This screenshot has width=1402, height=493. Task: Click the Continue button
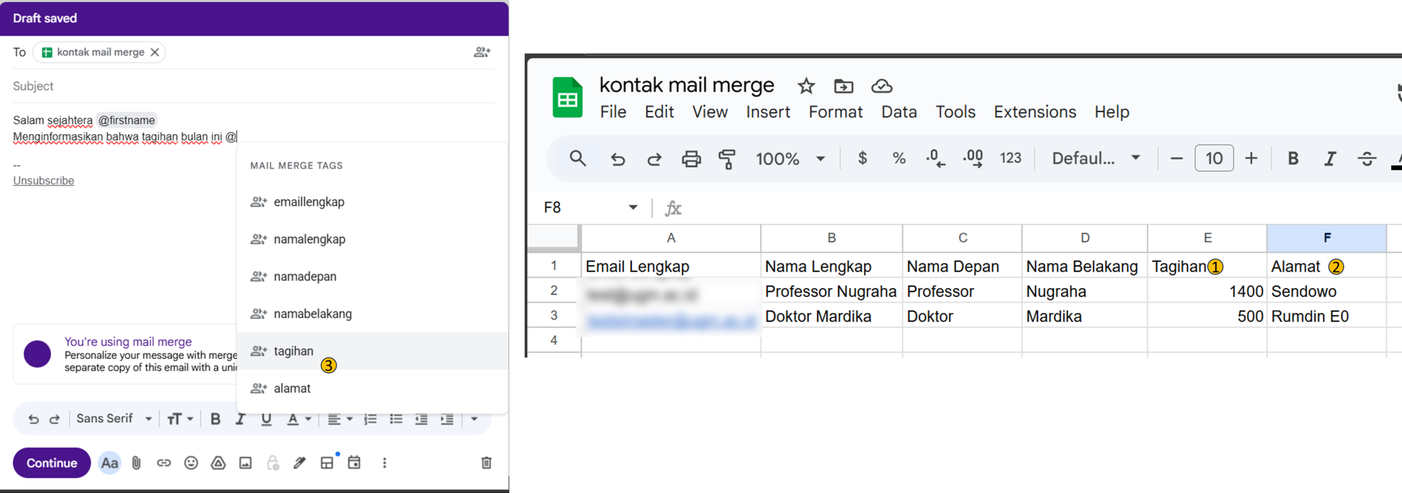[x=52, y=463]
